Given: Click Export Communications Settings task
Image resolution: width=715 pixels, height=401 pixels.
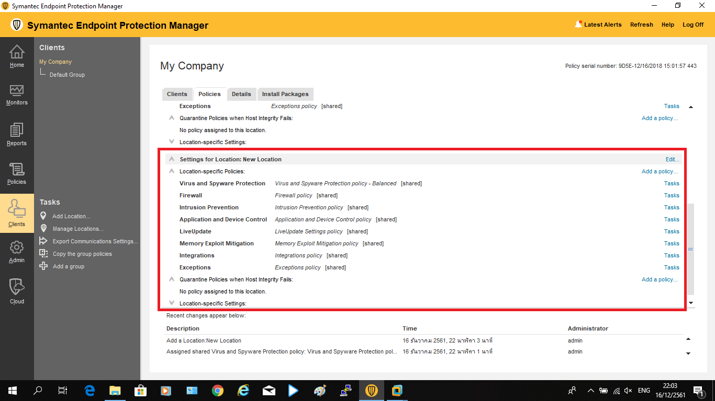Looking at the screenshot, I should pyautogui.click(x=95, y=241).
